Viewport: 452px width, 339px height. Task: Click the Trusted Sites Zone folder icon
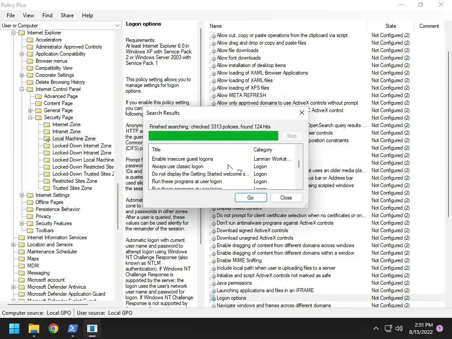pos(47,188)
